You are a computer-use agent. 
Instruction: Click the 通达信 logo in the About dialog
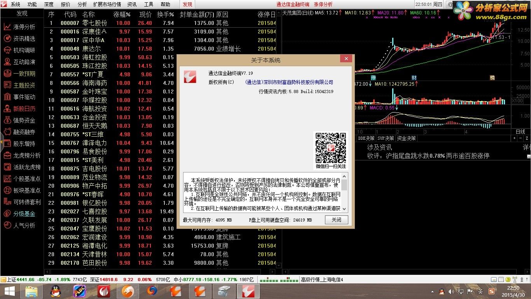[190, 76]
